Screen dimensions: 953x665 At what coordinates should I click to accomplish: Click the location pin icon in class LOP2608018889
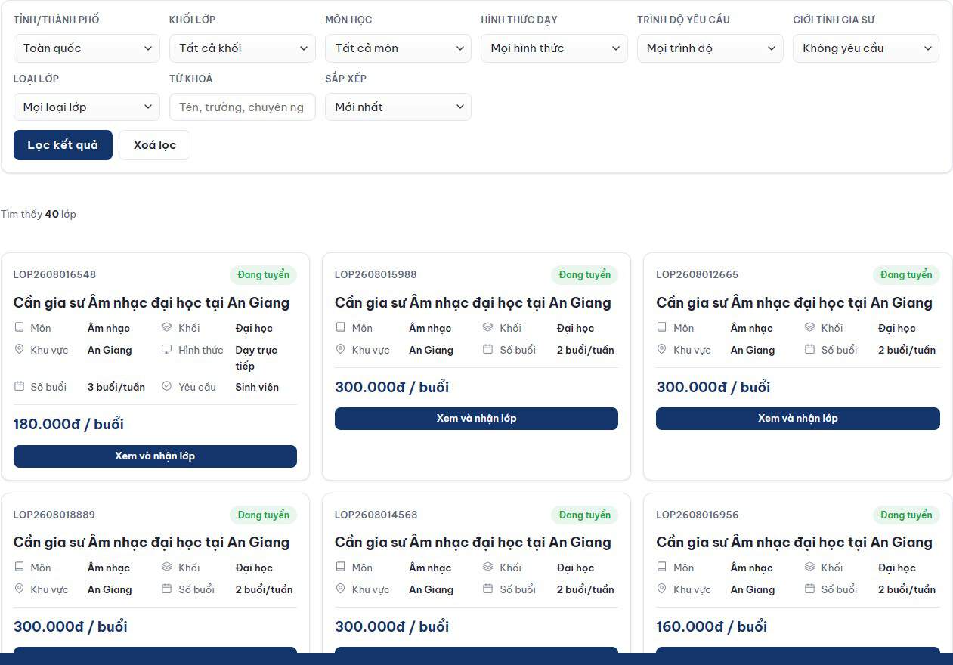pos(20,589)
